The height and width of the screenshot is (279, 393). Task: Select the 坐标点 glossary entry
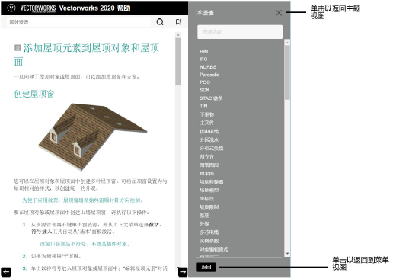tap(206, 198)
